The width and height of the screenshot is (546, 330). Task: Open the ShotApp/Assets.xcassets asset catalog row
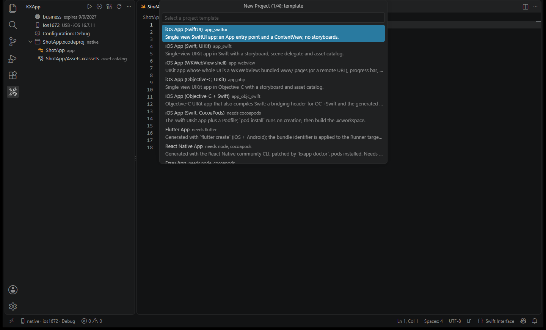click(x=78, y=58)
